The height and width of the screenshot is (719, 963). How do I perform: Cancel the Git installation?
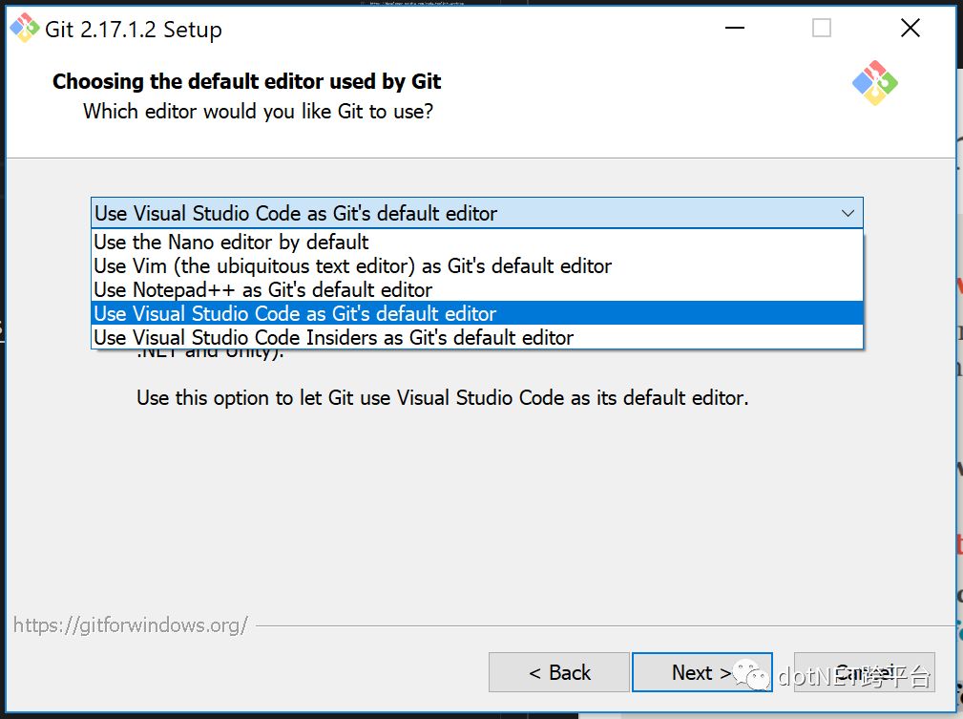point(864,672)
